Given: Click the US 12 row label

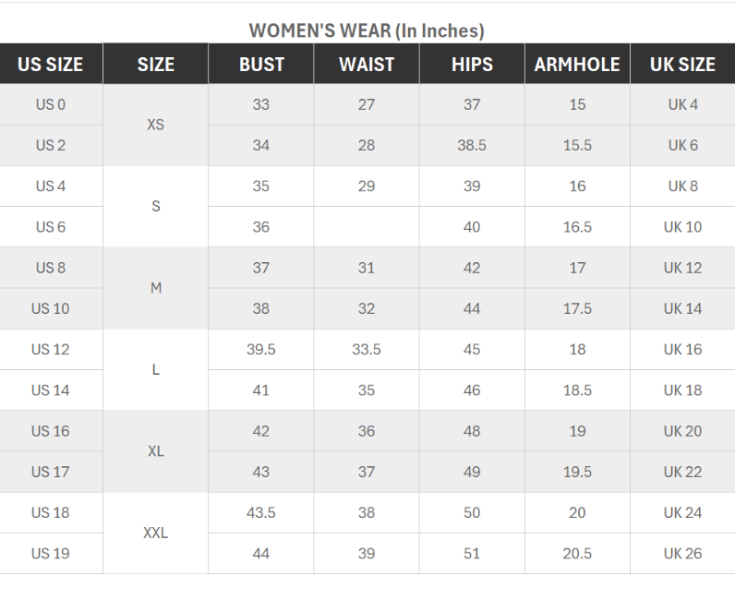Looking at the screenshot, I should 51,350.
